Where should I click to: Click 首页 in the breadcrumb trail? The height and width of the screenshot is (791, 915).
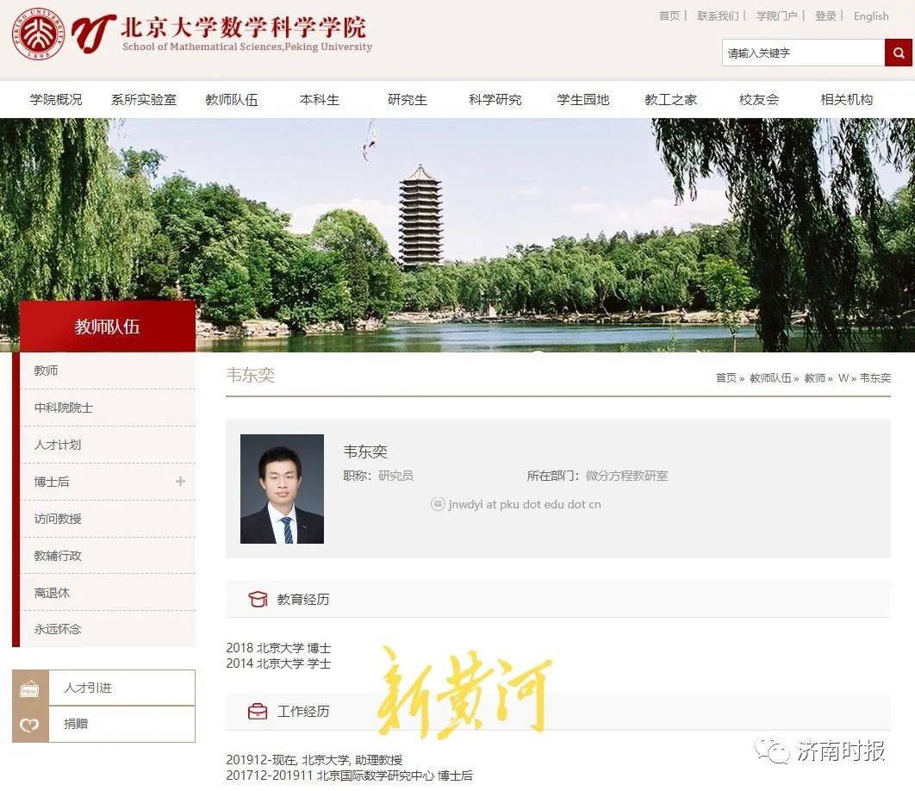(x=726, y=377)
